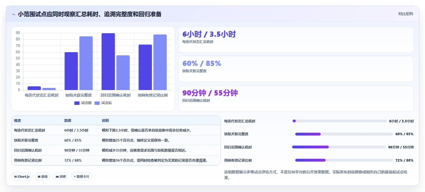Click the description starting 模拟减少35分钟
This screenshot has width=425, height=192.
coord(144,150)
